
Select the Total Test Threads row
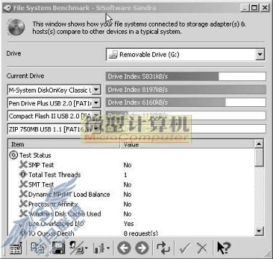click(131, 174)
